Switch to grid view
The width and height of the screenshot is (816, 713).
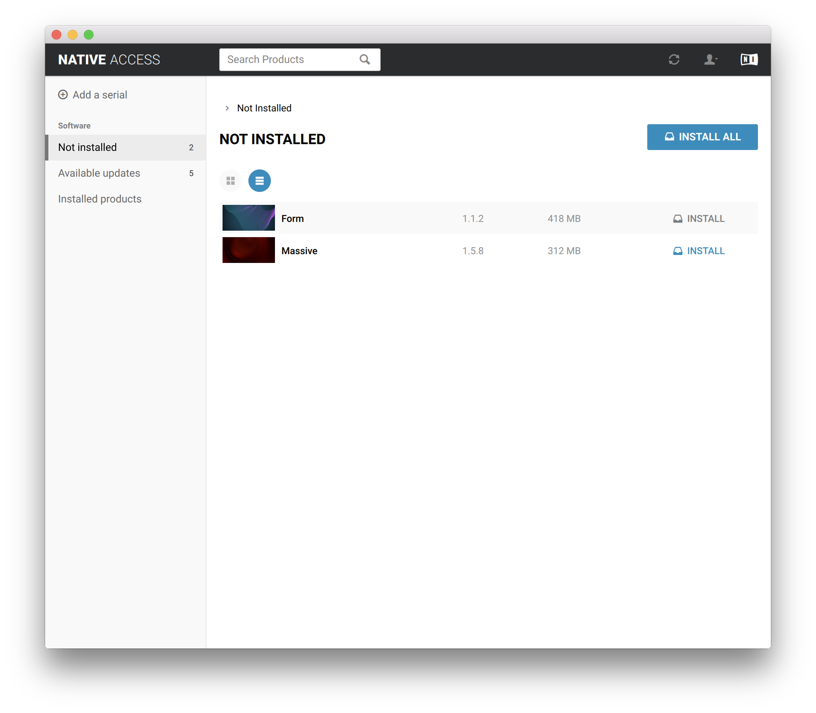pyautogui.click(x=231, y=181)
